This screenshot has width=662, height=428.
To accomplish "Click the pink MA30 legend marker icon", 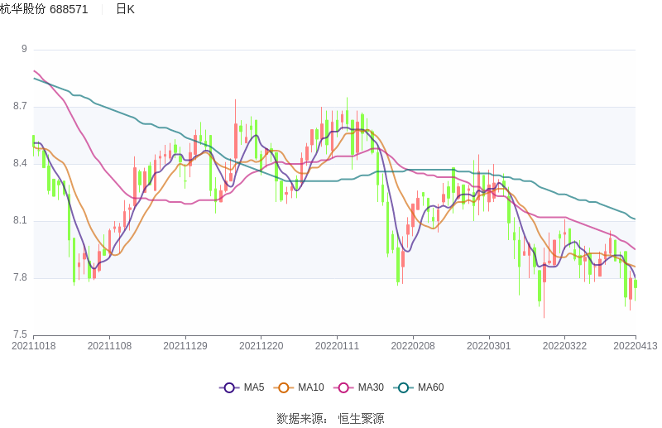I will [343, 387].
